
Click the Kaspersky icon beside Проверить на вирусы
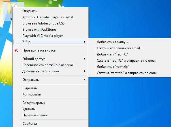point(16,50)
